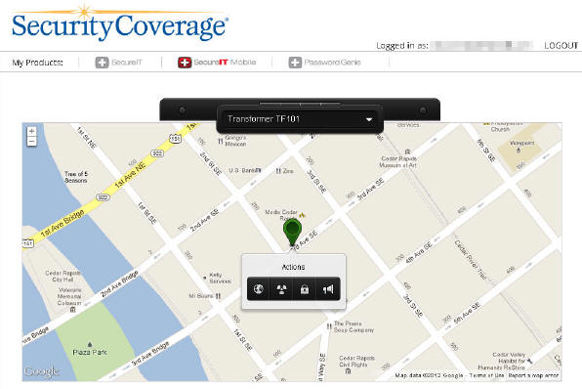Click the My Products label
This screenshot has height=389, width=582.
click(x=37, y=63)
